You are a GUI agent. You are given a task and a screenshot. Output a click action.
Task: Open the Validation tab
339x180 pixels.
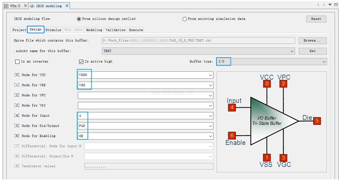[x=116, y=30]
